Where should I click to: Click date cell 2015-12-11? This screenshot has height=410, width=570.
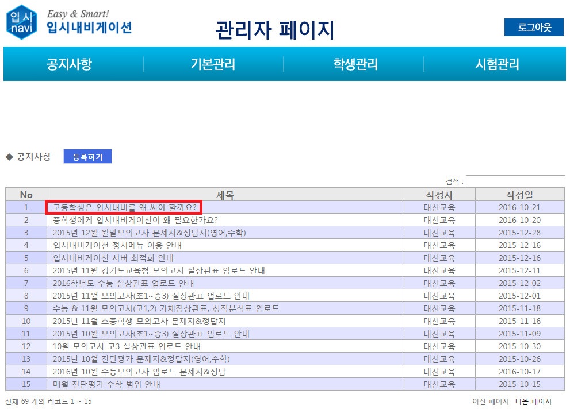tap(519, 270)
